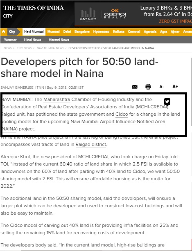The width and height of the screenshot is (192, 251).
Task: Open Marathi News link
Action: point(59,40)
